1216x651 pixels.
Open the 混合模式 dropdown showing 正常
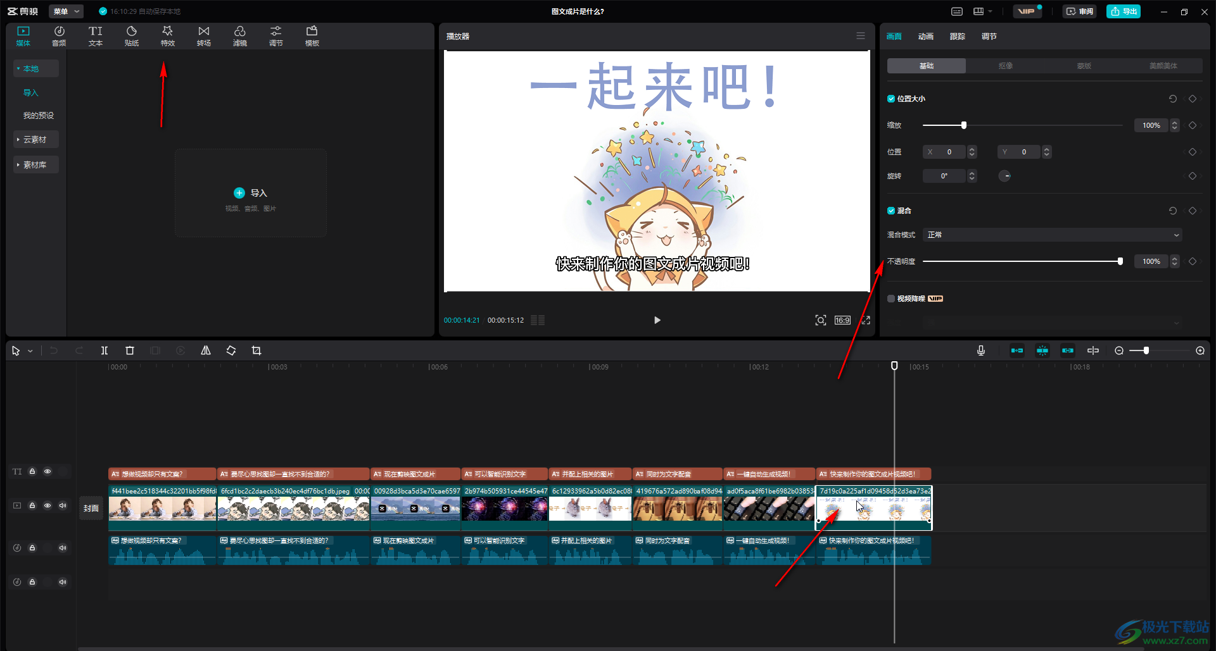[x=1052, y=235]
